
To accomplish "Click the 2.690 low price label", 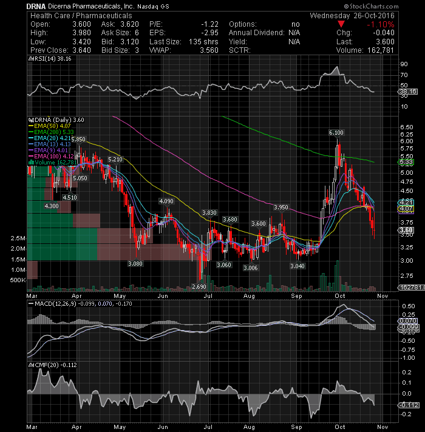I will click(x=199, y=287).
